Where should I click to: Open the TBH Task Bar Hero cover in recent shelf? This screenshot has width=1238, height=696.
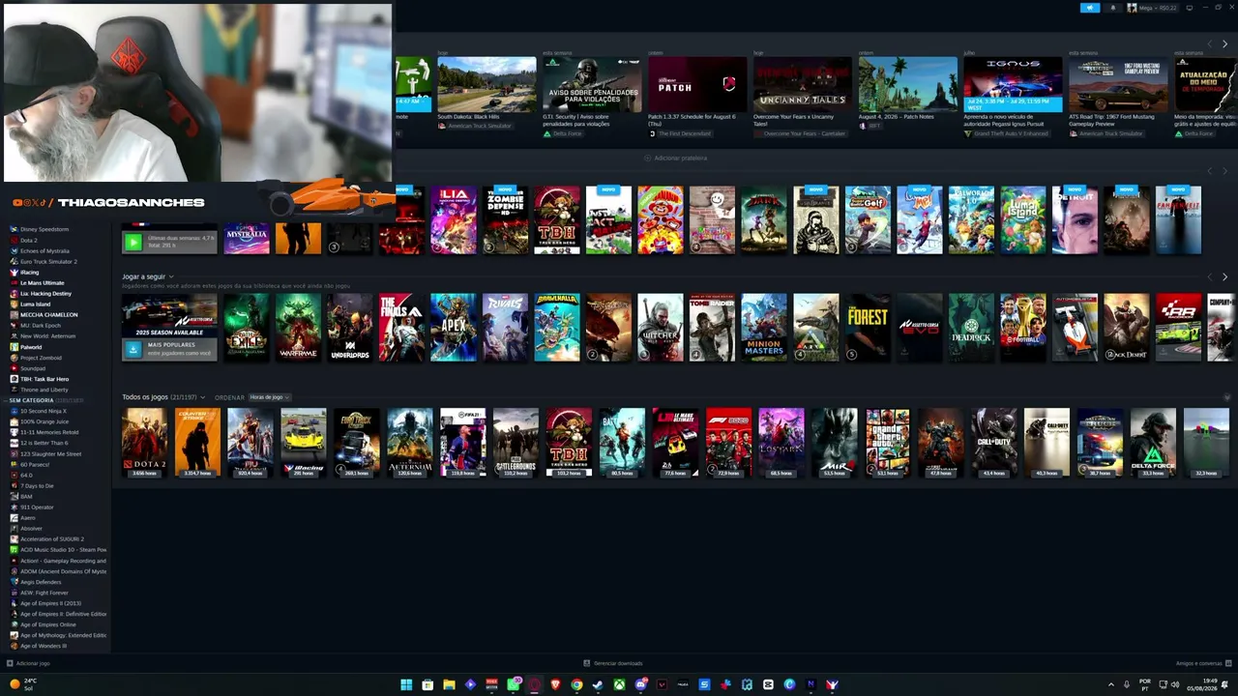tap(557, 220)
